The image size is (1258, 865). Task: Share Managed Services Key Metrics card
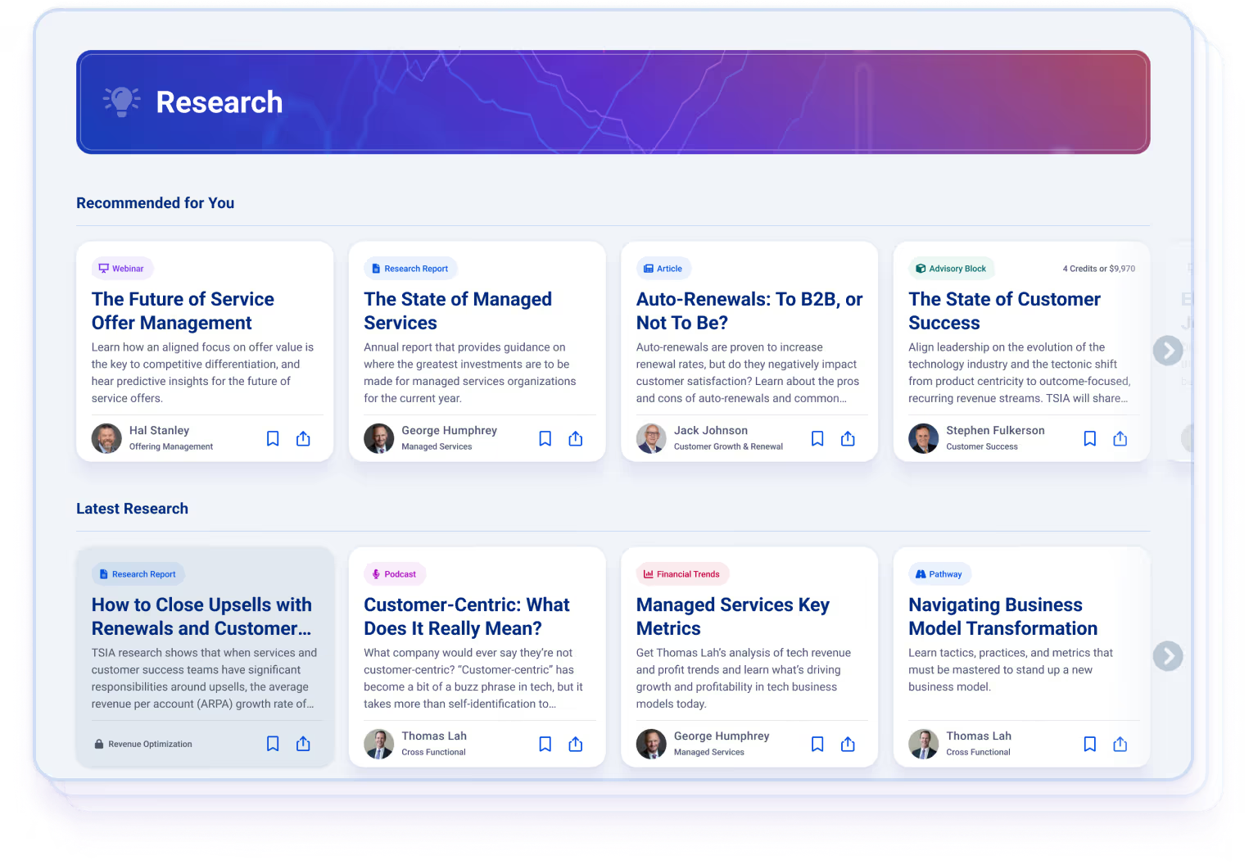coord(848,744)
